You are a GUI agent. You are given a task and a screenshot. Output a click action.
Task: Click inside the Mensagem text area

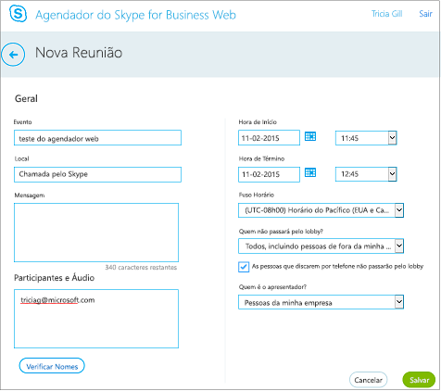tap(96, 233)
